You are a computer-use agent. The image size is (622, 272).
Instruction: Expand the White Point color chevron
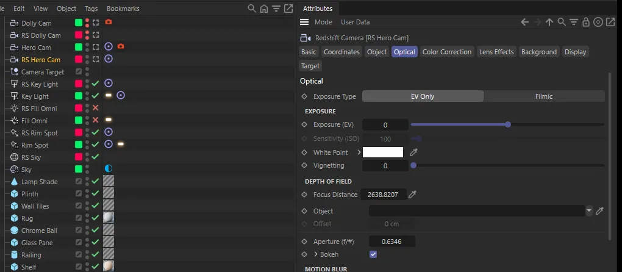click(x=359, y=152)
